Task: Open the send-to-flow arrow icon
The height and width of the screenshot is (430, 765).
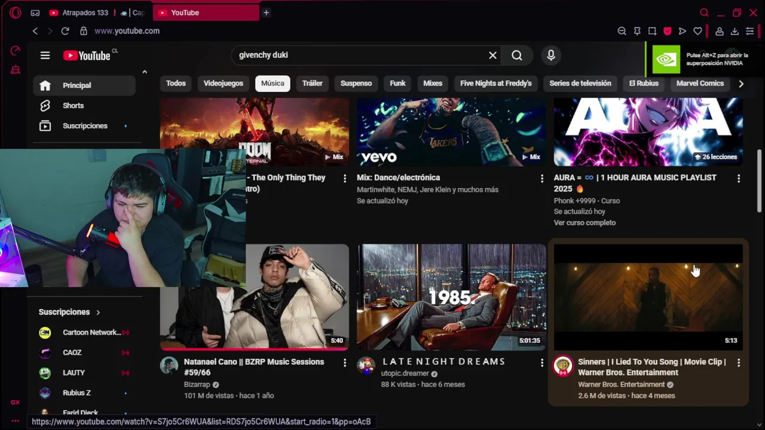Action: click(x=683, y=31)
